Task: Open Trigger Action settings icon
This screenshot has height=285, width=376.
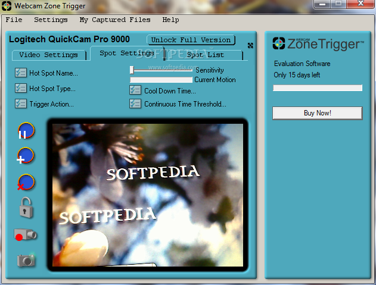Action: [x=21, y=104]
